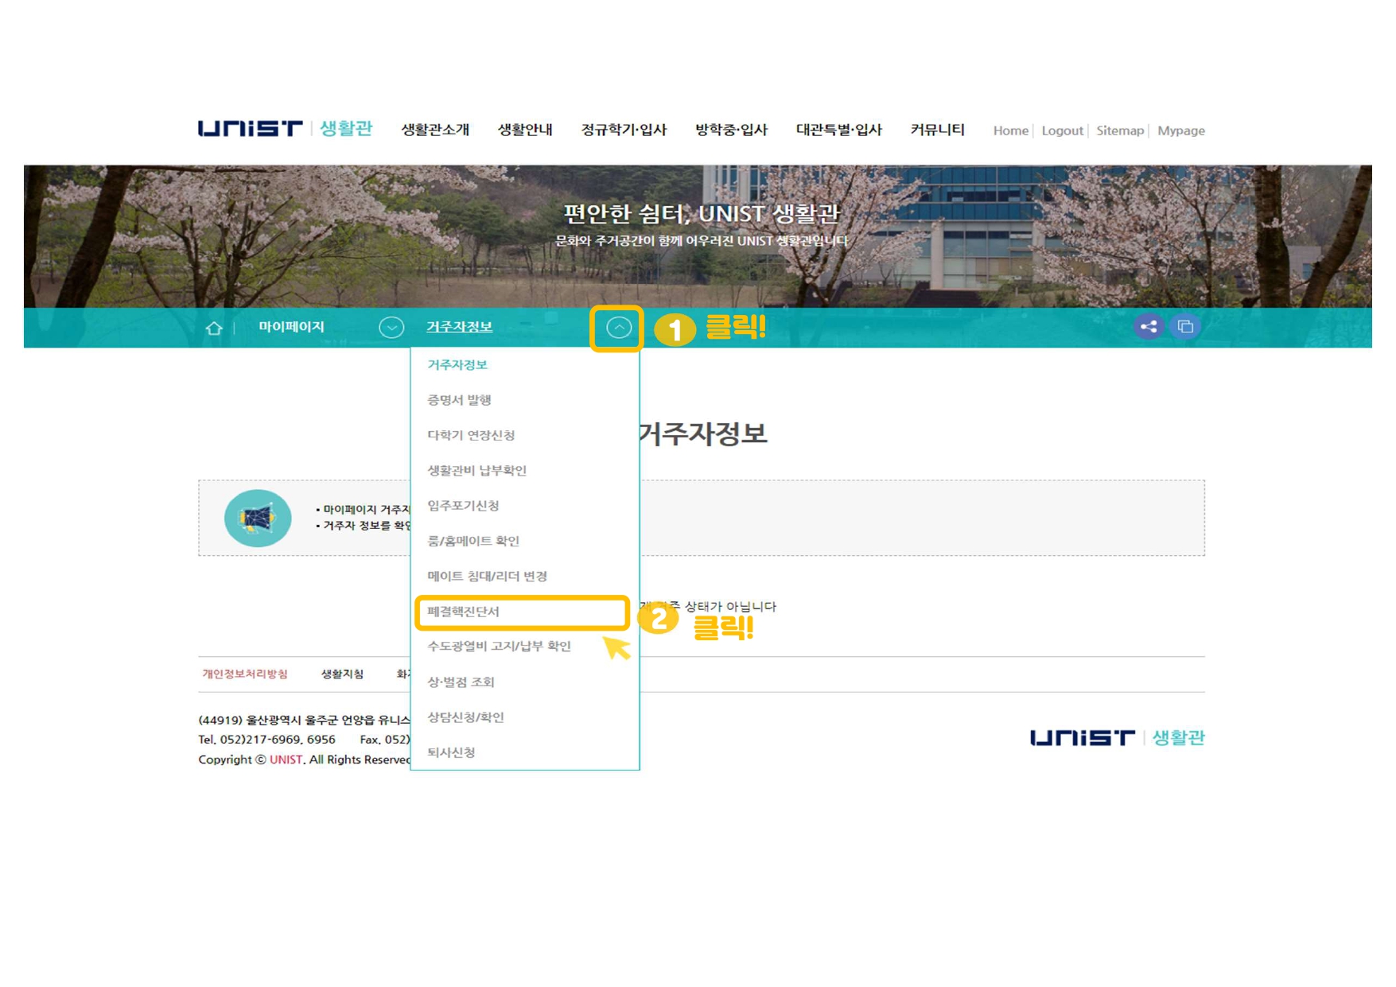Open 상·벌점 조회 menu item
This screenshot has width=1396, height=987.
pyautogui.click(x=461, y=682)
